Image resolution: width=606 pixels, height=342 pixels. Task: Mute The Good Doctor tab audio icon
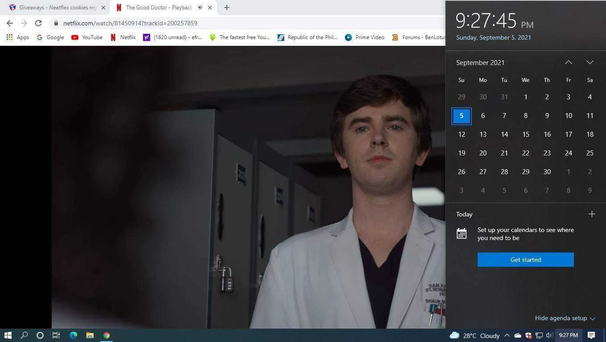coord(200,8)
